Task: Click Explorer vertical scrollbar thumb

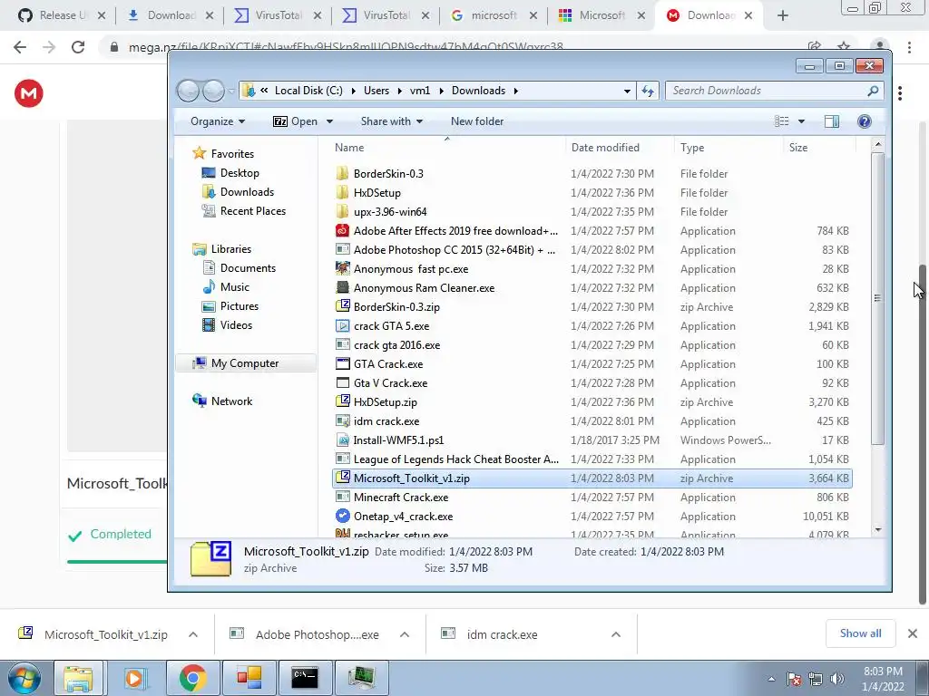Action: (x=877, y=297)
